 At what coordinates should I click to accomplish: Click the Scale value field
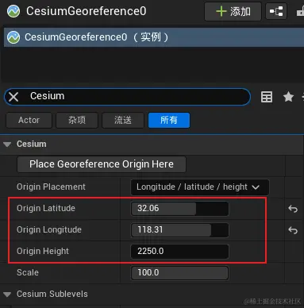coord(179,273)
